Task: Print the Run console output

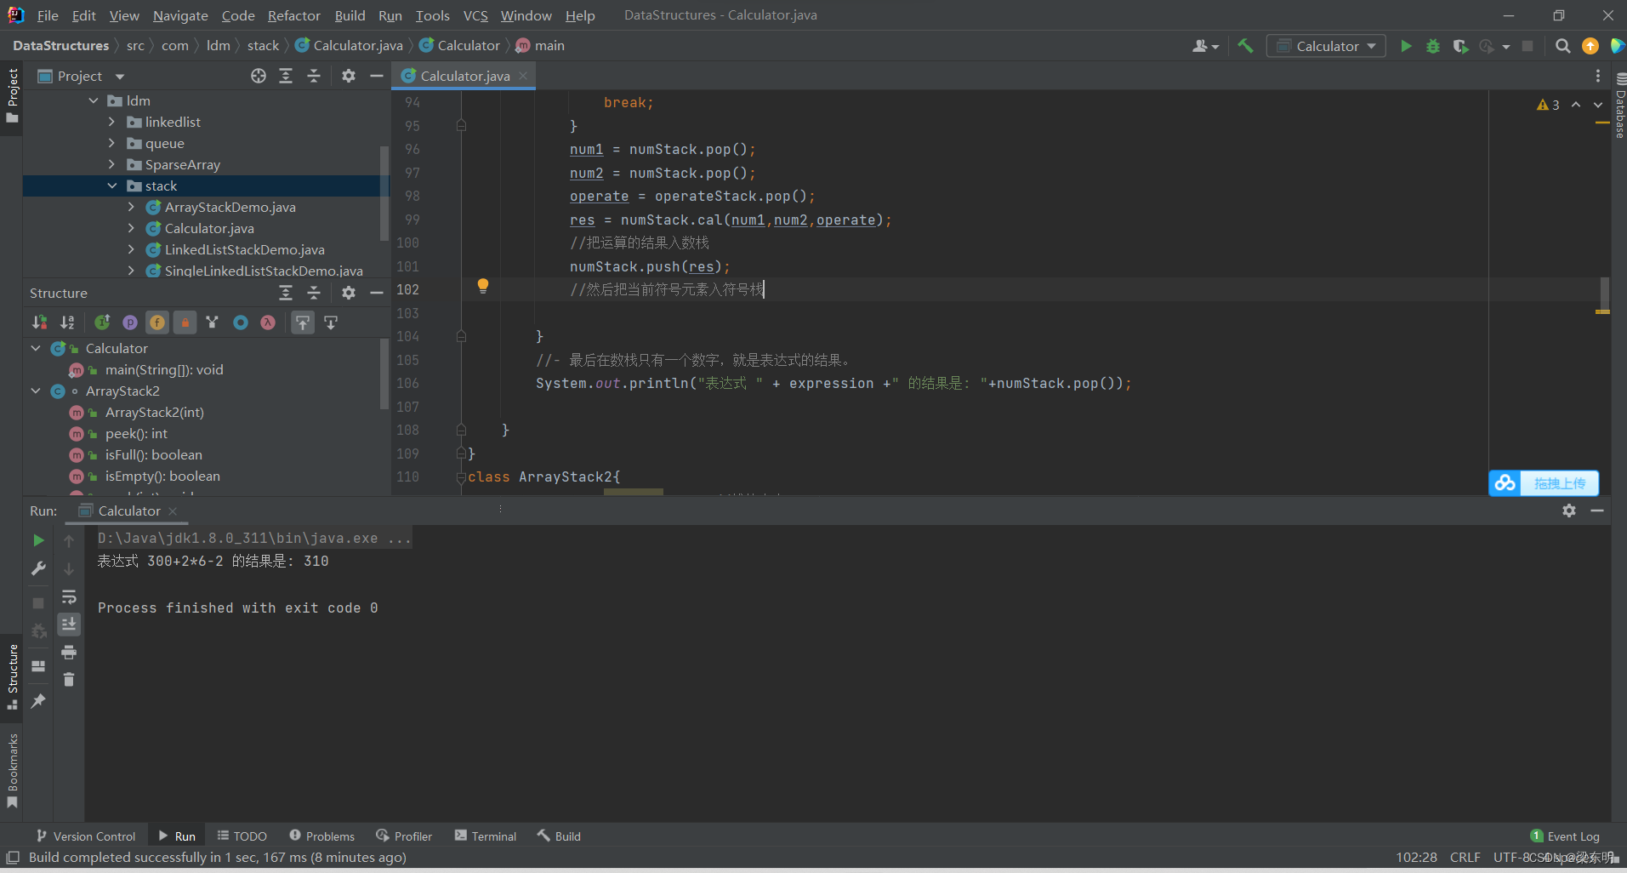Action: pyautogui.click(x=69, y=653)
